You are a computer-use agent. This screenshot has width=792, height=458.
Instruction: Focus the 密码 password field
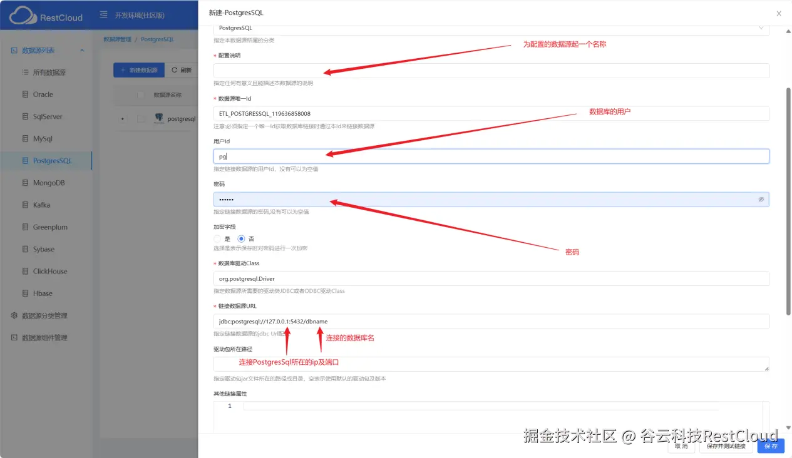pos(491,200)
